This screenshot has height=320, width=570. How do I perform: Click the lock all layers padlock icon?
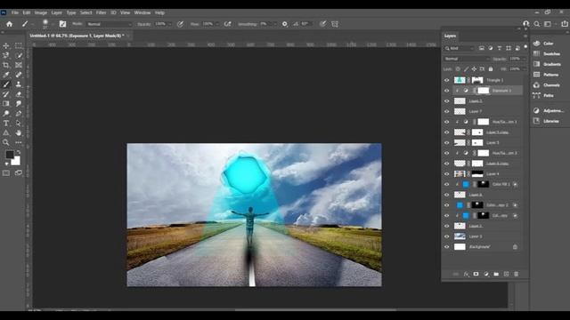[491, 69]
